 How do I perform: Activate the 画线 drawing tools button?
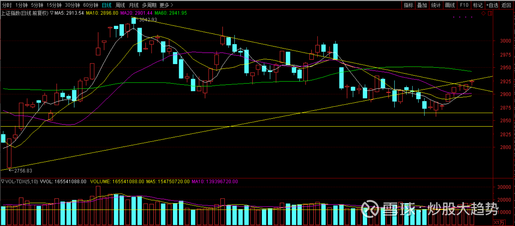450,5
